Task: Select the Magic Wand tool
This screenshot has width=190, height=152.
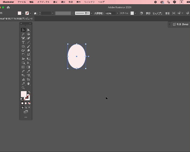Action: [x=23, y=34]
